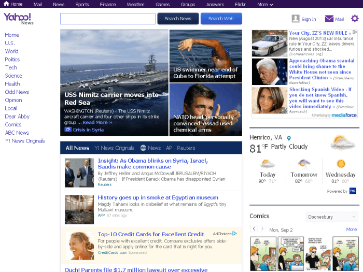Click the Sign In link
The image size is (363, 272).
pos(309,19)
